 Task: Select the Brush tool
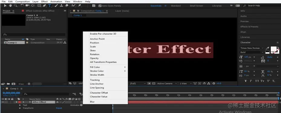[56, 5]
